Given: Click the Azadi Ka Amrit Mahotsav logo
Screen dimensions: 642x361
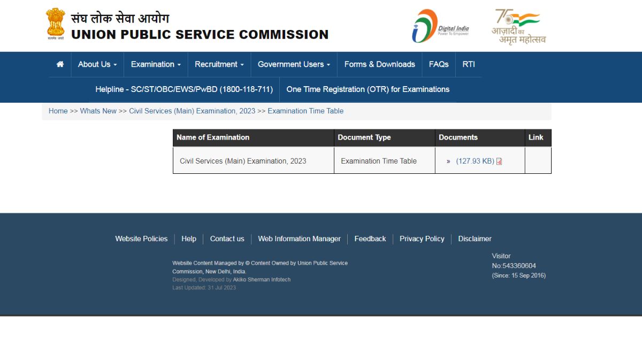Looking at the screenshot, I should tap(518, 26).
